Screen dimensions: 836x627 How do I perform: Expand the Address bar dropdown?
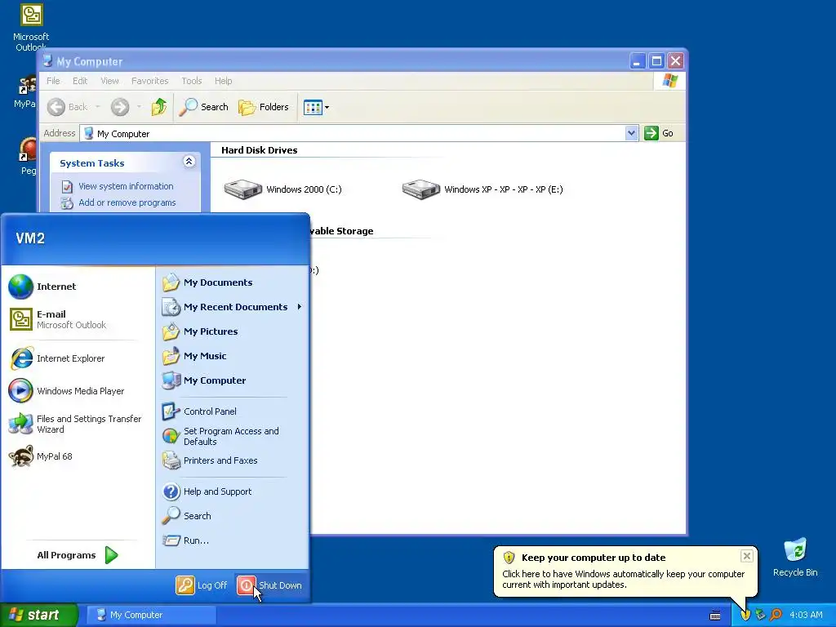[631, 133]
